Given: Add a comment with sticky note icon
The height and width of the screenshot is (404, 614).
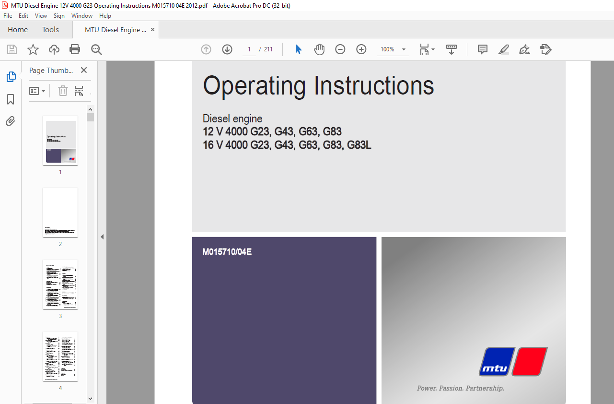Looking at the screenshot, I should tap(483, 49).
